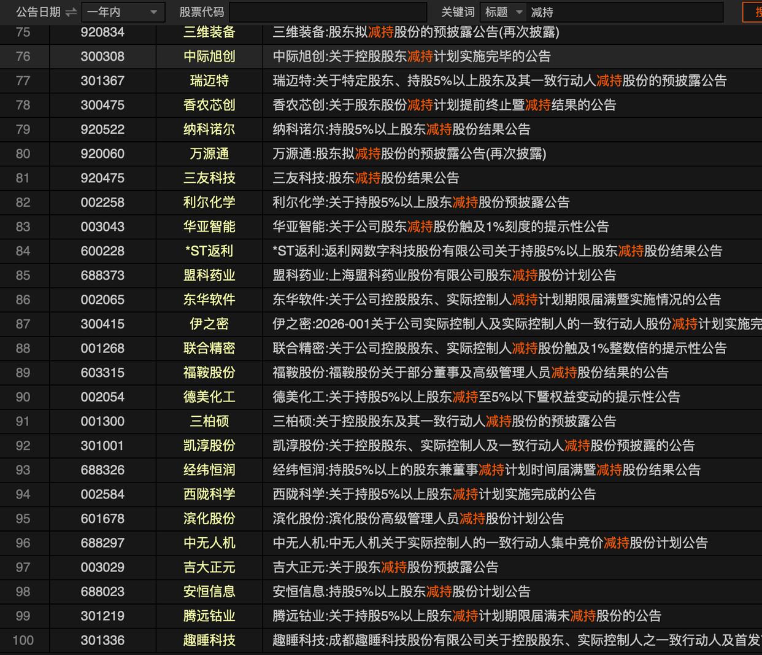The height and width of the screenshot is (655, 762).
Task: Open 盟科药业 reduction plan announcement
Action: (444, 275)
